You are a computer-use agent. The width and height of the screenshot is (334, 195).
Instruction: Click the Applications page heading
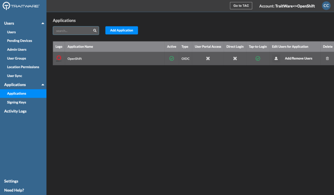pos(64,21)
